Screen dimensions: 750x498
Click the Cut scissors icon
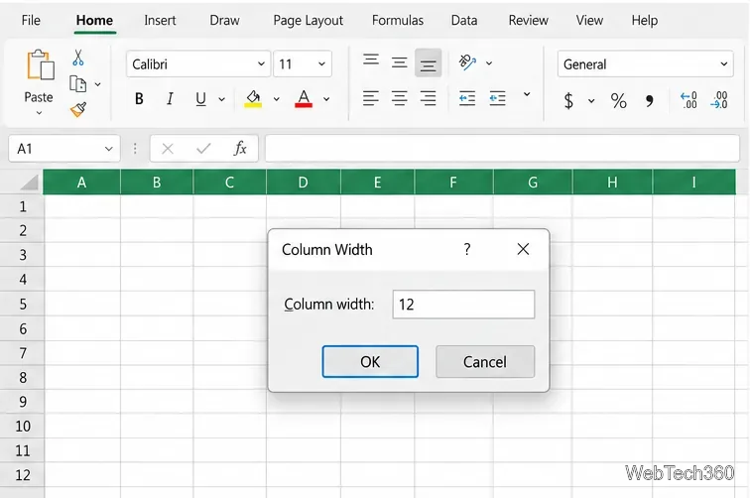[78, 58]
